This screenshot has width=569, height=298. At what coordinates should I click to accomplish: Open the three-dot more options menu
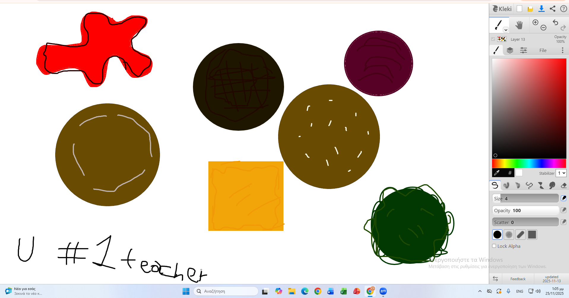[562, 51]
